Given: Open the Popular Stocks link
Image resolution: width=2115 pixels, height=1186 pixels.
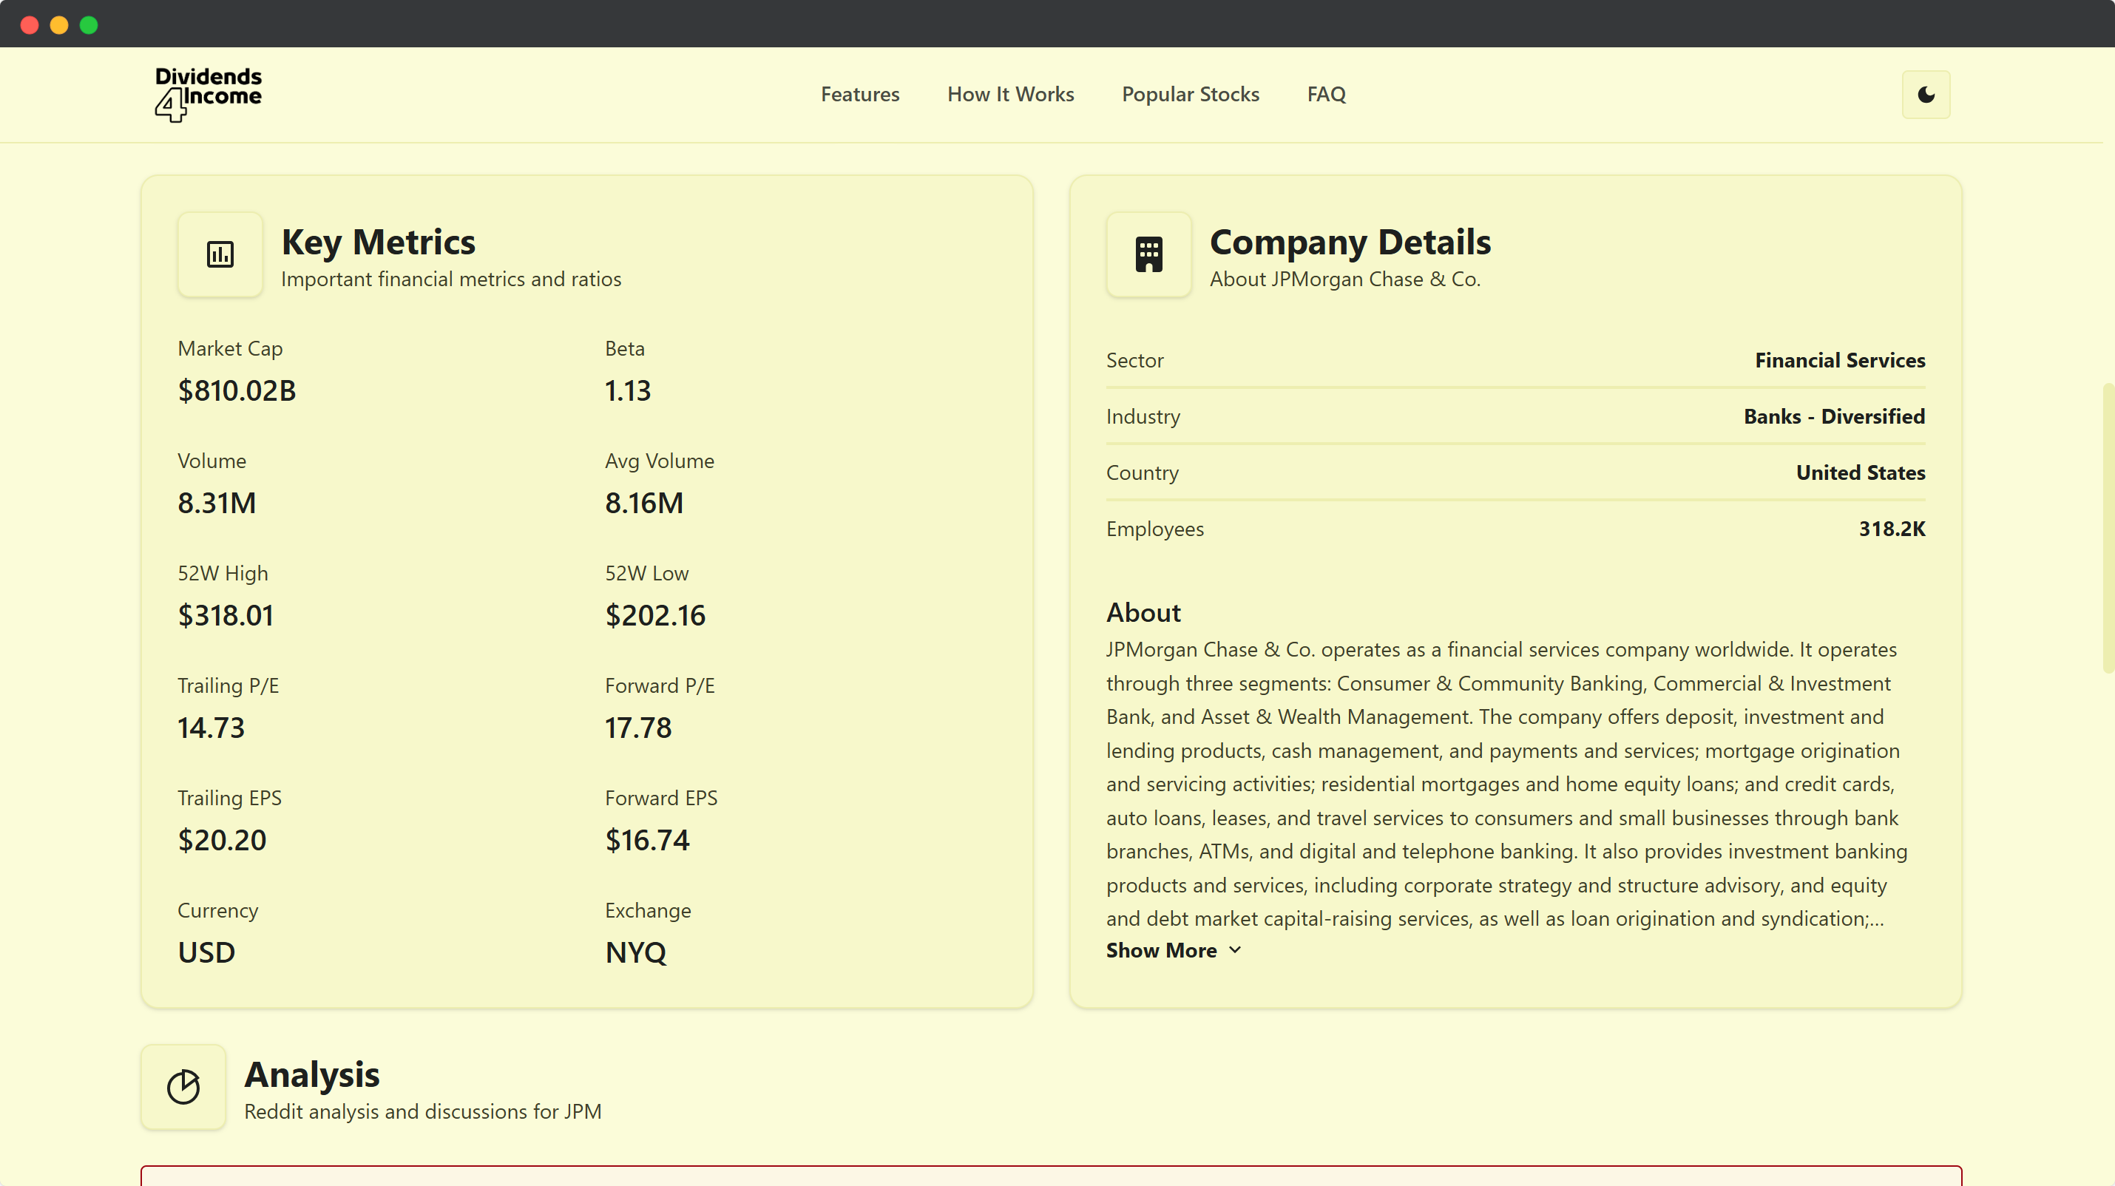Looking at the screenshot, I should click(x=1190, y=95).
